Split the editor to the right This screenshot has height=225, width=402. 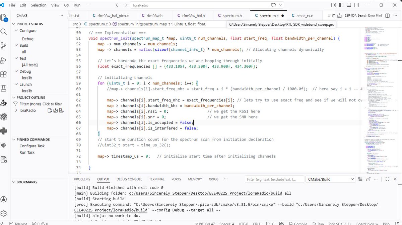coord(388,16)
